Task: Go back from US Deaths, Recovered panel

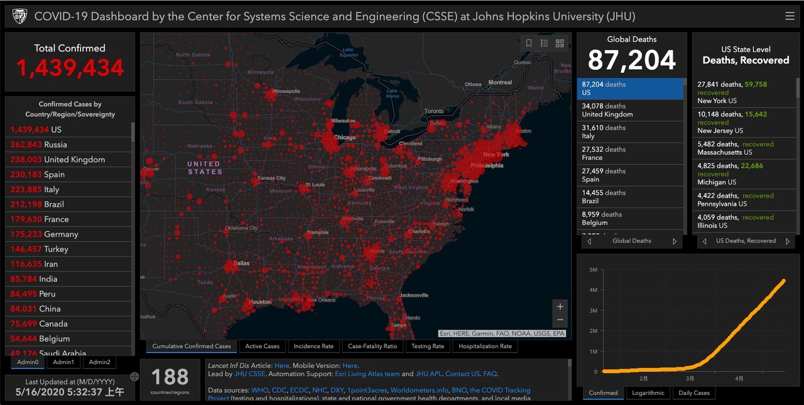Action: click(704, 241)
